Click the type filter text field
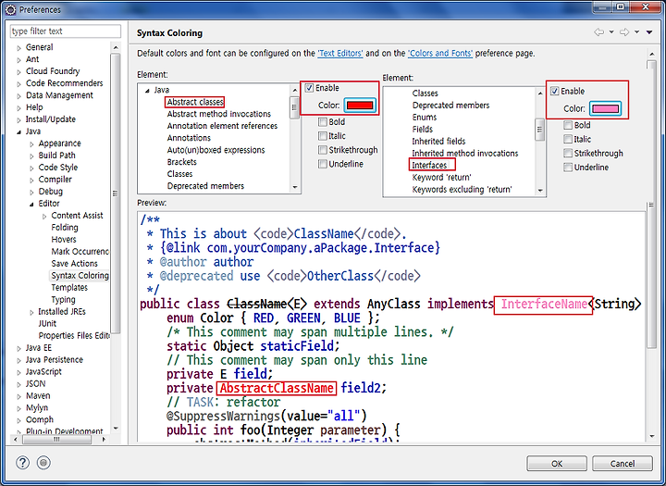This screenshot has width=666, height=486. [66, 31]
